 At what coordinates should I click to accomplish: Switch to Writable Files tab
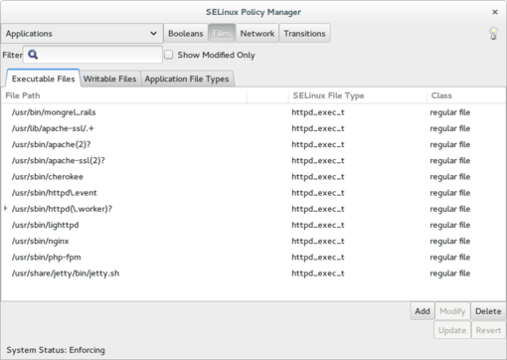[110, 79]
